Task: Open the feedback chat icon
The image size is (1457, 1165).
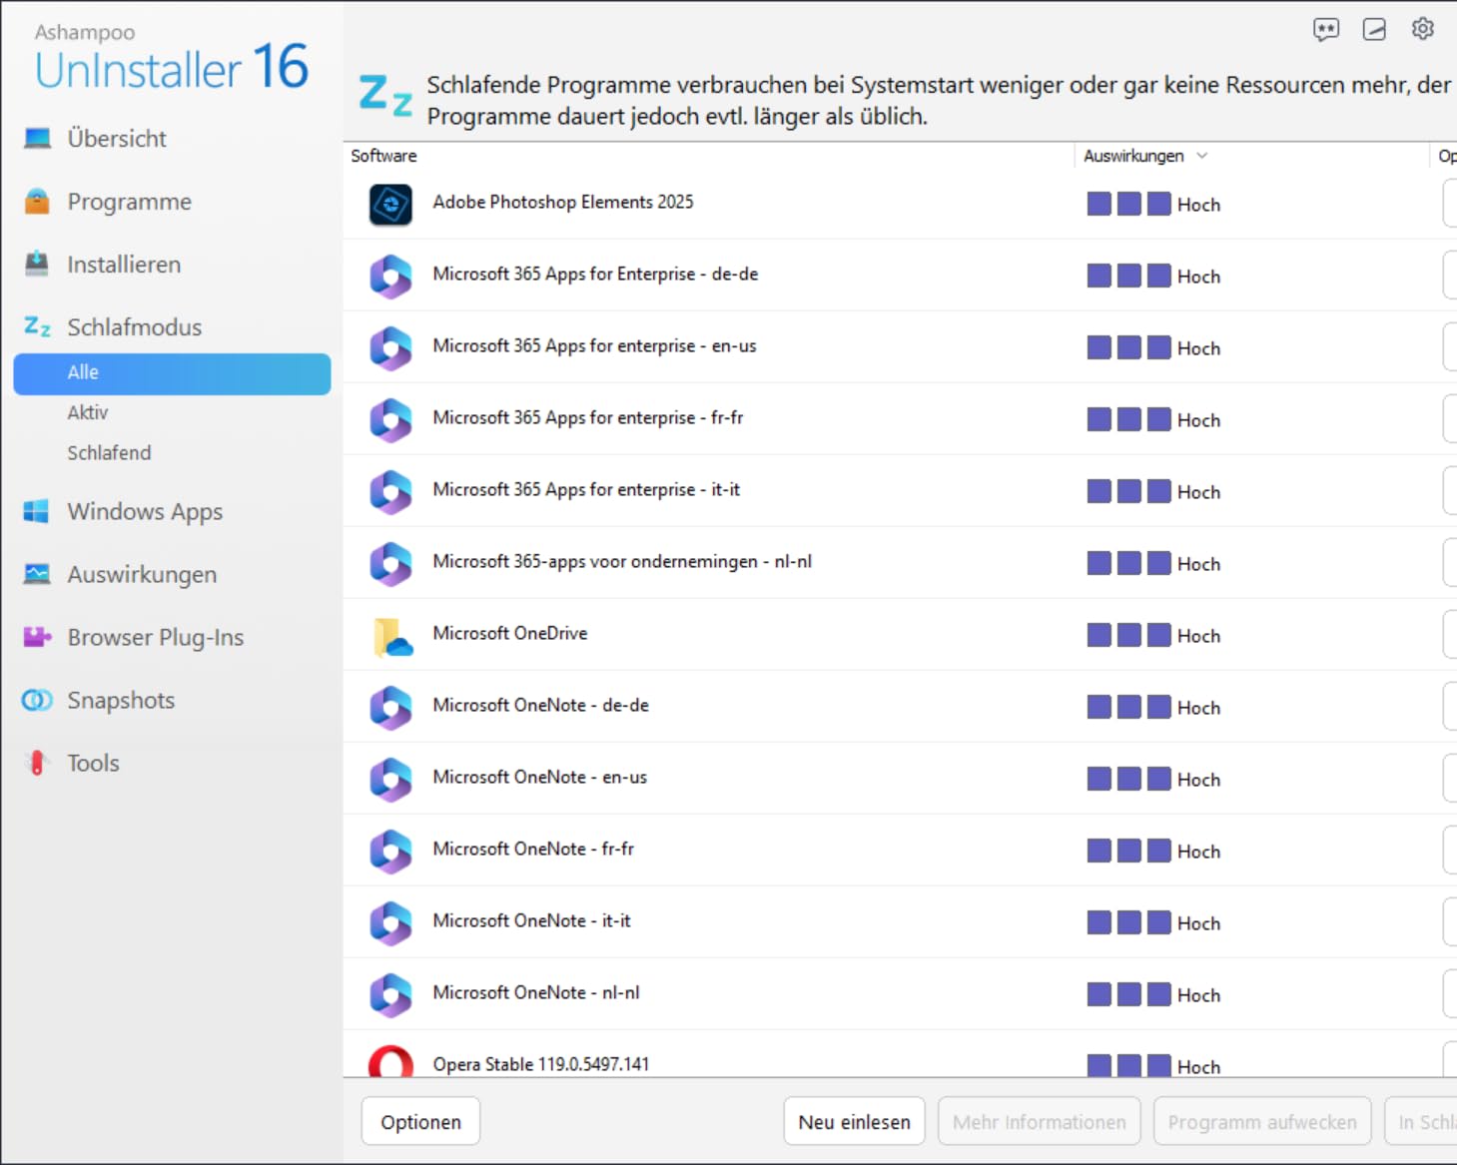Action: [x=1326, y=29]
